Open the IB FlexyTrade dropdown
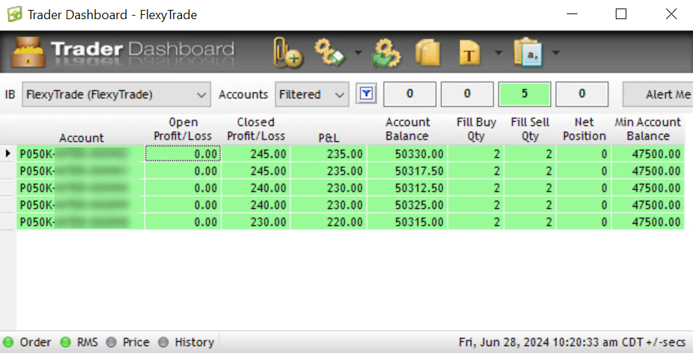 [x=116, y=94]
